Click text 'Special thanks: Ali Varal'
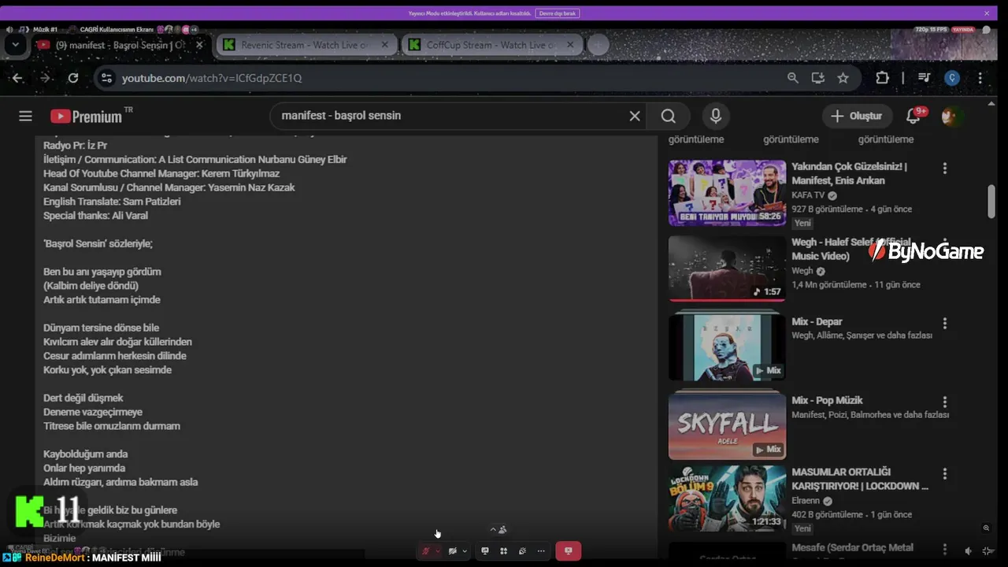Viewport: 1008px width, 567px height. [x=95, y=215]
